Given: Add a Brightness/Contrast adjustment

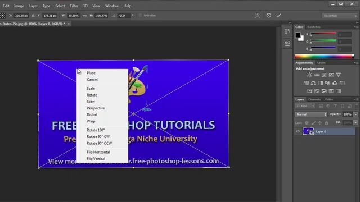Looking at the screenshot, I should [309, 75].
